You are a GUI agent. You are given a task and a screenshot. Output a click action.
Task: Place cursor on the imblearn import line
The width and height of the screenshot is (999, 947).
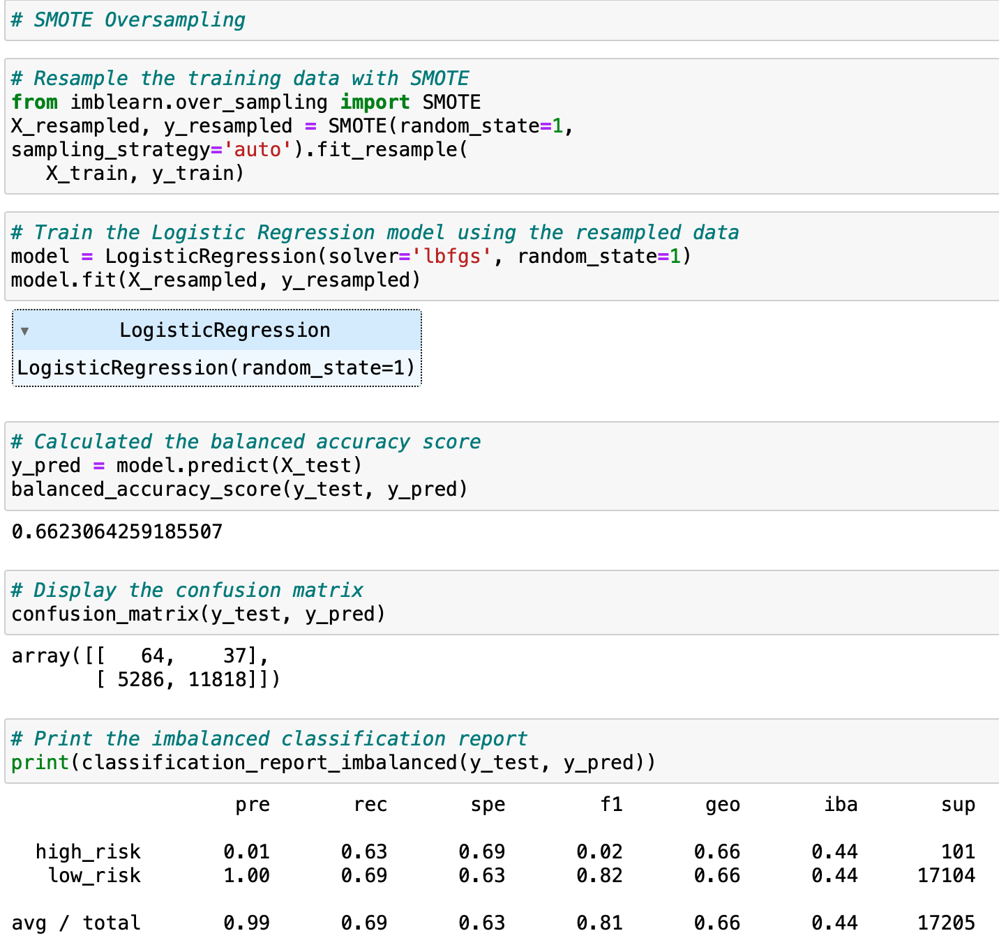click(246, 102)
